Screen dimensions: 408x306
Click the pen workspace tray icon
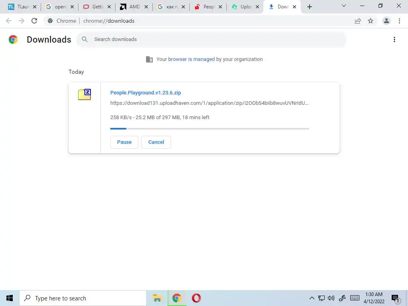coord(342,298)
